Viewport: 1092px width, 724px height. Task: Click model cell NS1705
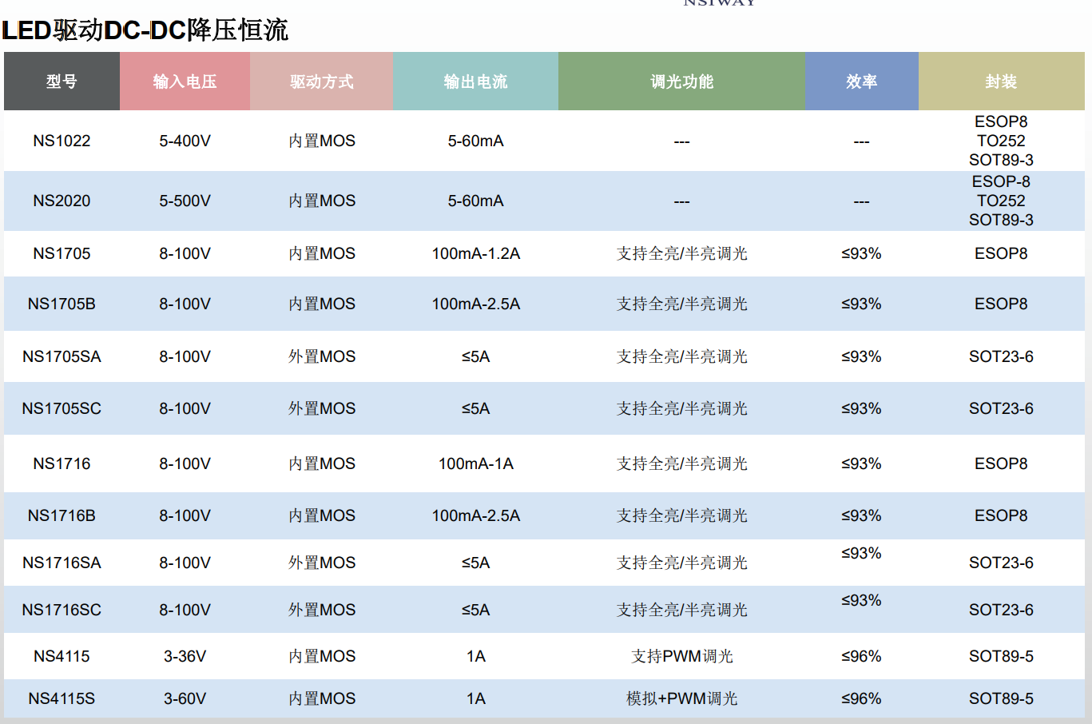pos(62,253)
